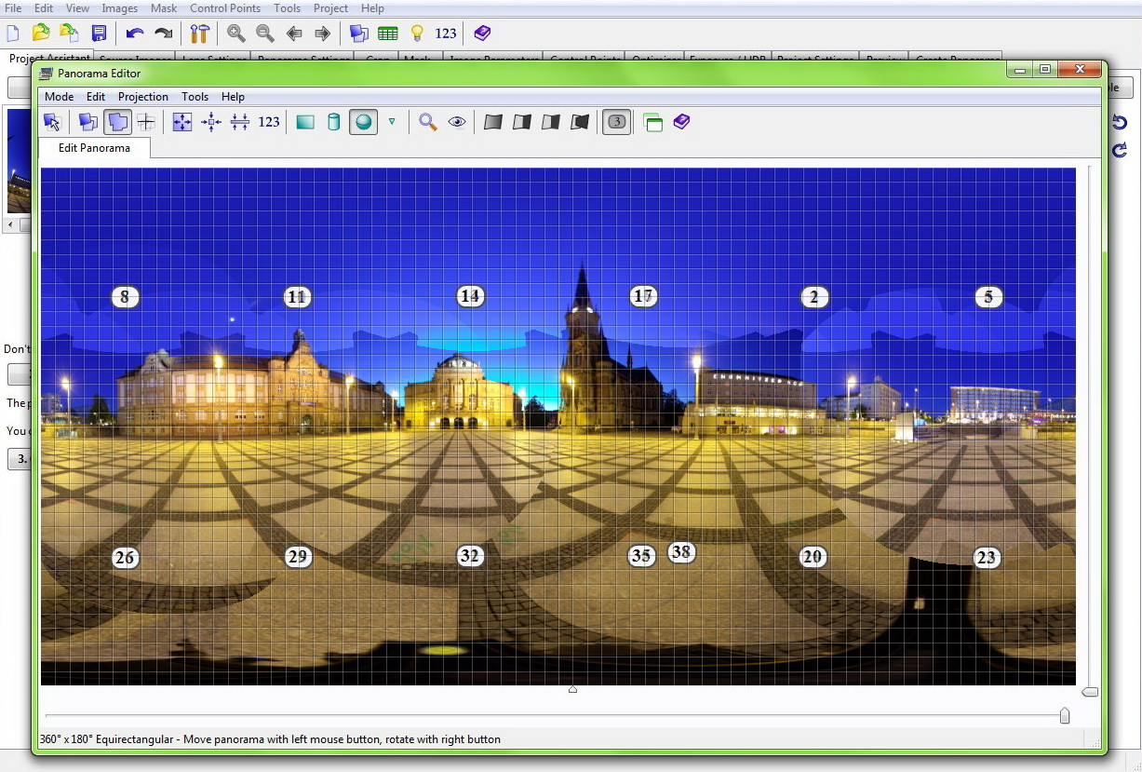Select image number 17 label

click(x=643, y=296)
